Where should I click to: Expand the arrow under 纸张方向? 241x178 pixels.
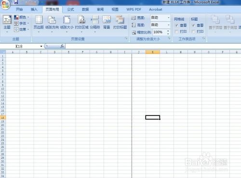point(52,32)
